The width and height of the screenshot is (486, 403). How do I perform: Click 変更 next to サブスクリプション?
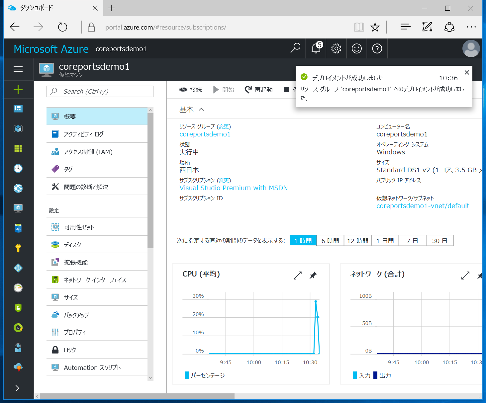(x=224, y=180)
